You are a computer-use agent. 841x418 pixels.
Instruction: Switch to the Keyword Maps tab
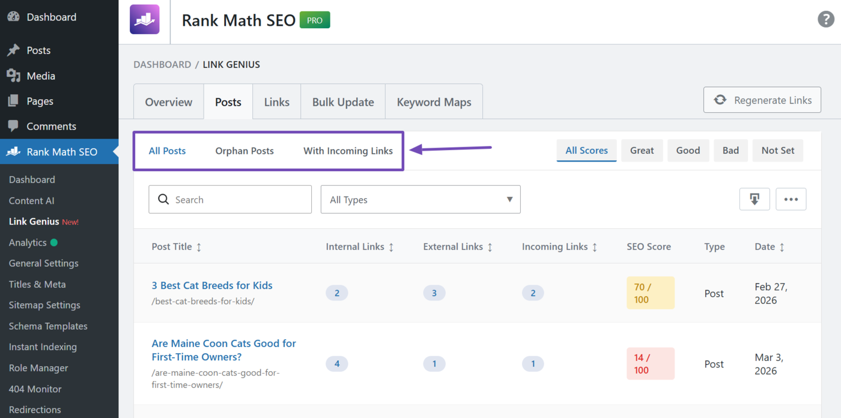pyautogui.click(x=434, y=102)
